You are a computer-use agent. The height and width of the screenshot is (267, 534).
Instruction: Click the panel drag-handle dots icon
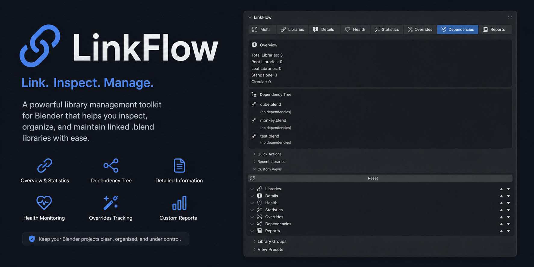point(510,17)
